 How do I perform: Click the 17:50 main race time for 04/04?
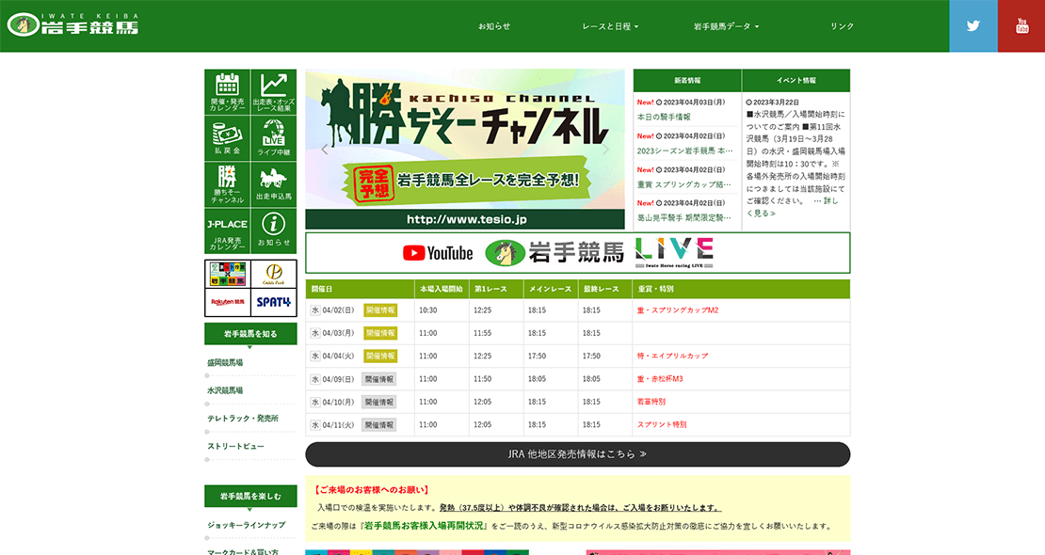538,357
